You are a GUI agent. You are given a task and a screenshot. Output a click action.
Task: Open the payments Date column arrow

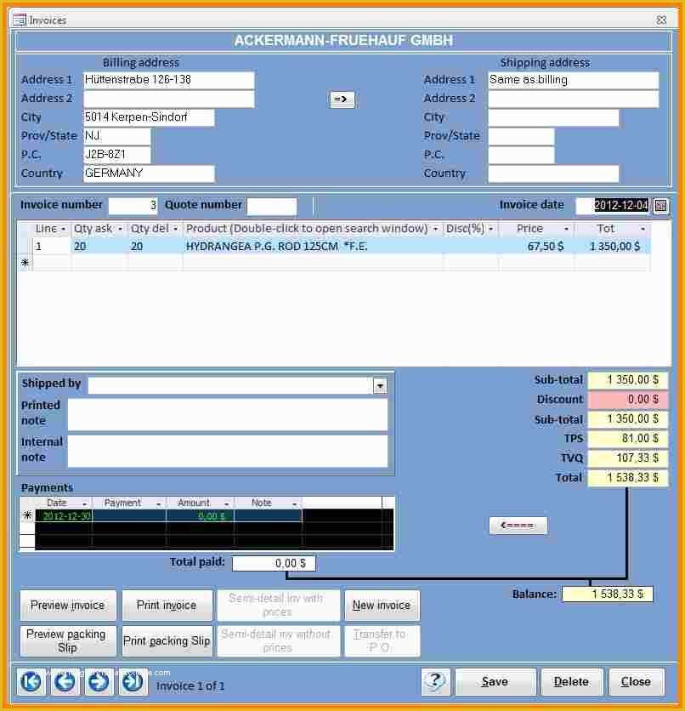[84, 503]
